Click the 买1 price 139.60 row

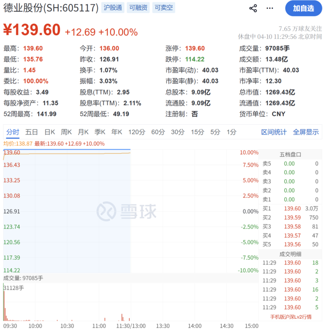(291, 208)
